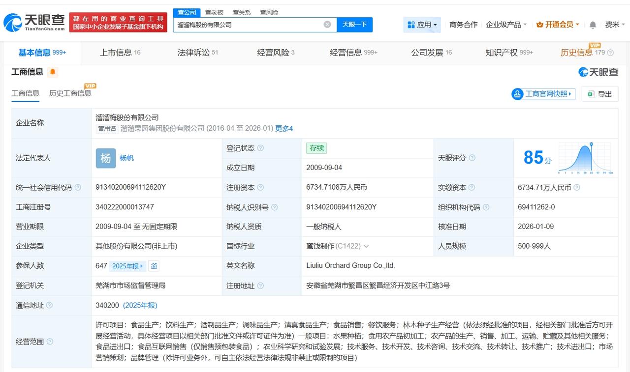Click the 杨 avatar of legal representative

(106, 158)
